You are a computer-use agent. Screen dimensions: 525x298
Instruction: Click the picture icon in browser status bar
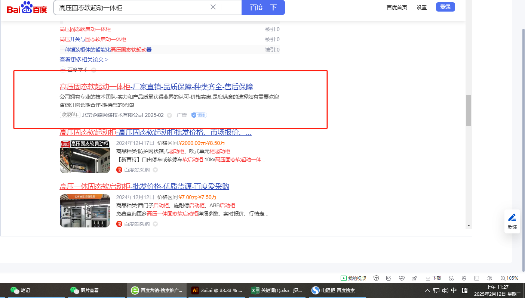389,278
